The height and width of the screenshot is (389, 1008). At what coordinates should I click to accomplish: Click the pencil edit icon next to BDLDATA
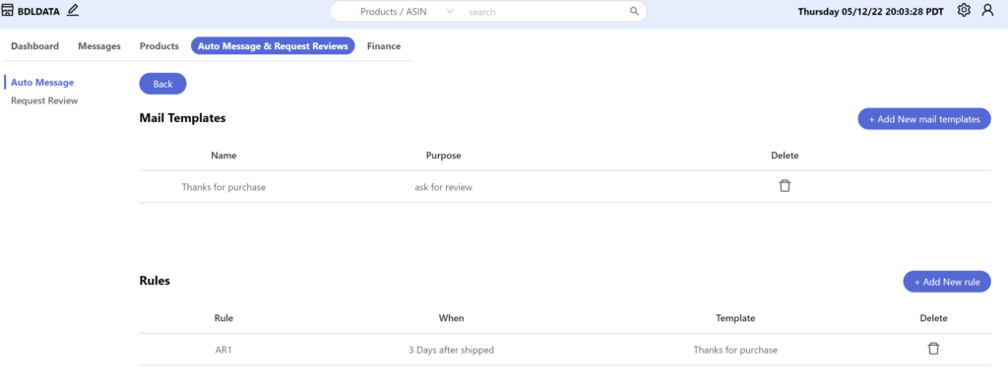(x=73, y=10)
